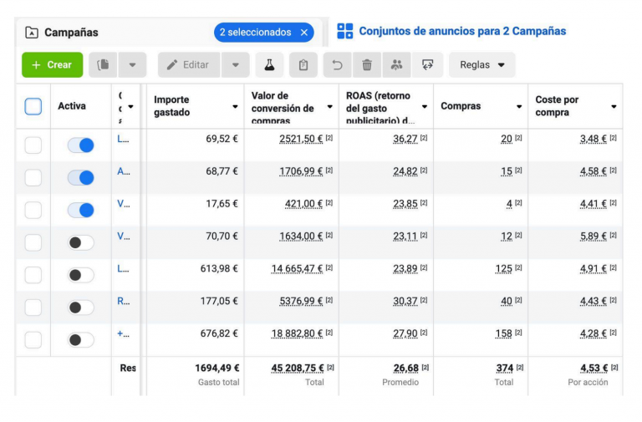Clear the '2 seleccionados' filter with X

(304, 33)
